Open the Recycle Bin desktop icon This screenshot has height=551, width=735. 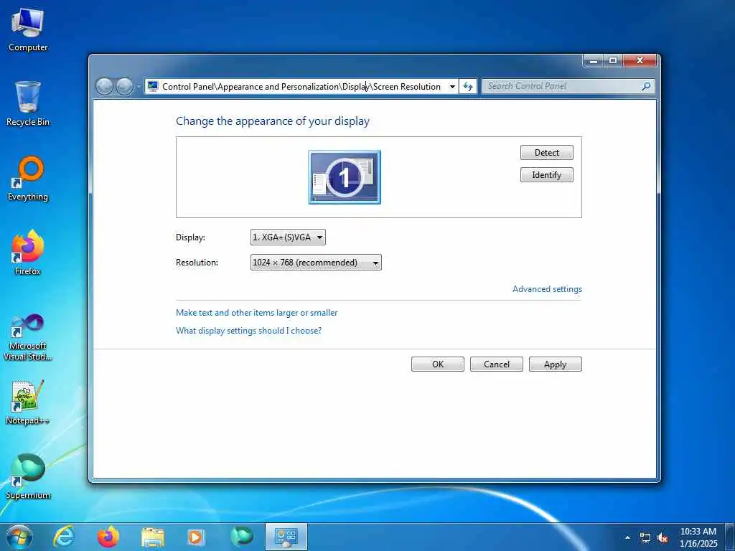click(x=28, y=104)
